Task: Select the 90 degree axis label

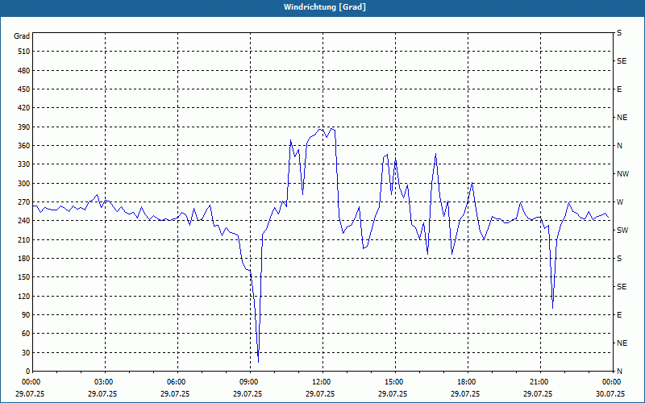Action: pyautogui.click(x=25, y=315)
